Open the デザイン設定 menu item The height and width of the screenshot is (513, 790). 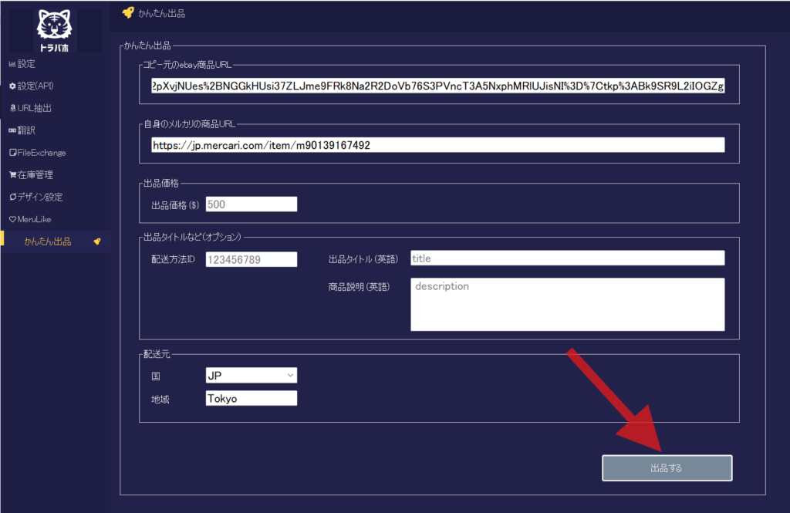[40, 197]
